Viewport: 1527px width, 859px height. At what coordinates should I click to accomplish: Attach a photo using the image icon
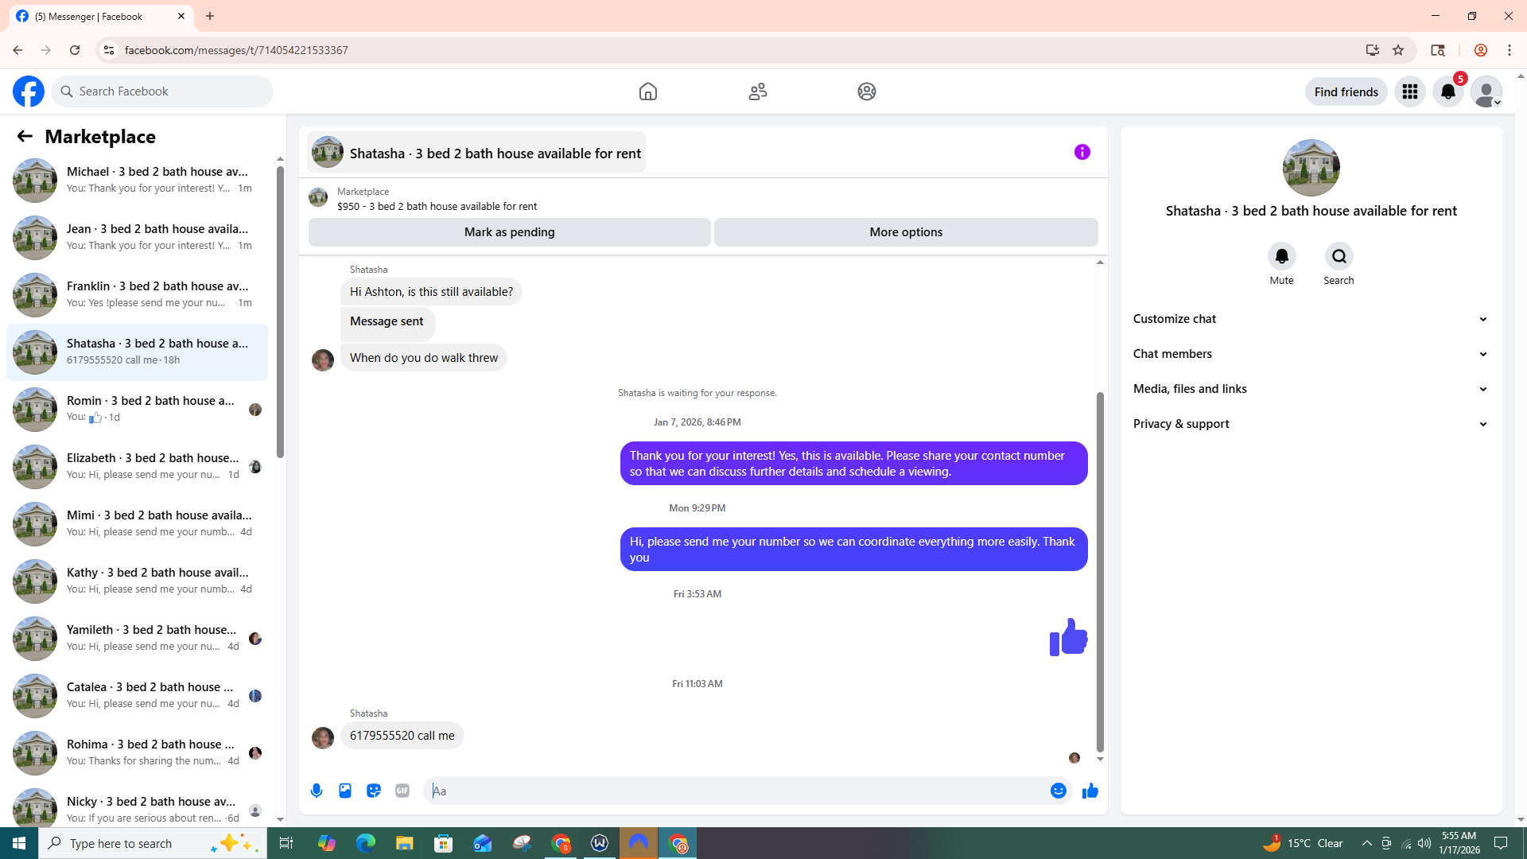[345, 791]
